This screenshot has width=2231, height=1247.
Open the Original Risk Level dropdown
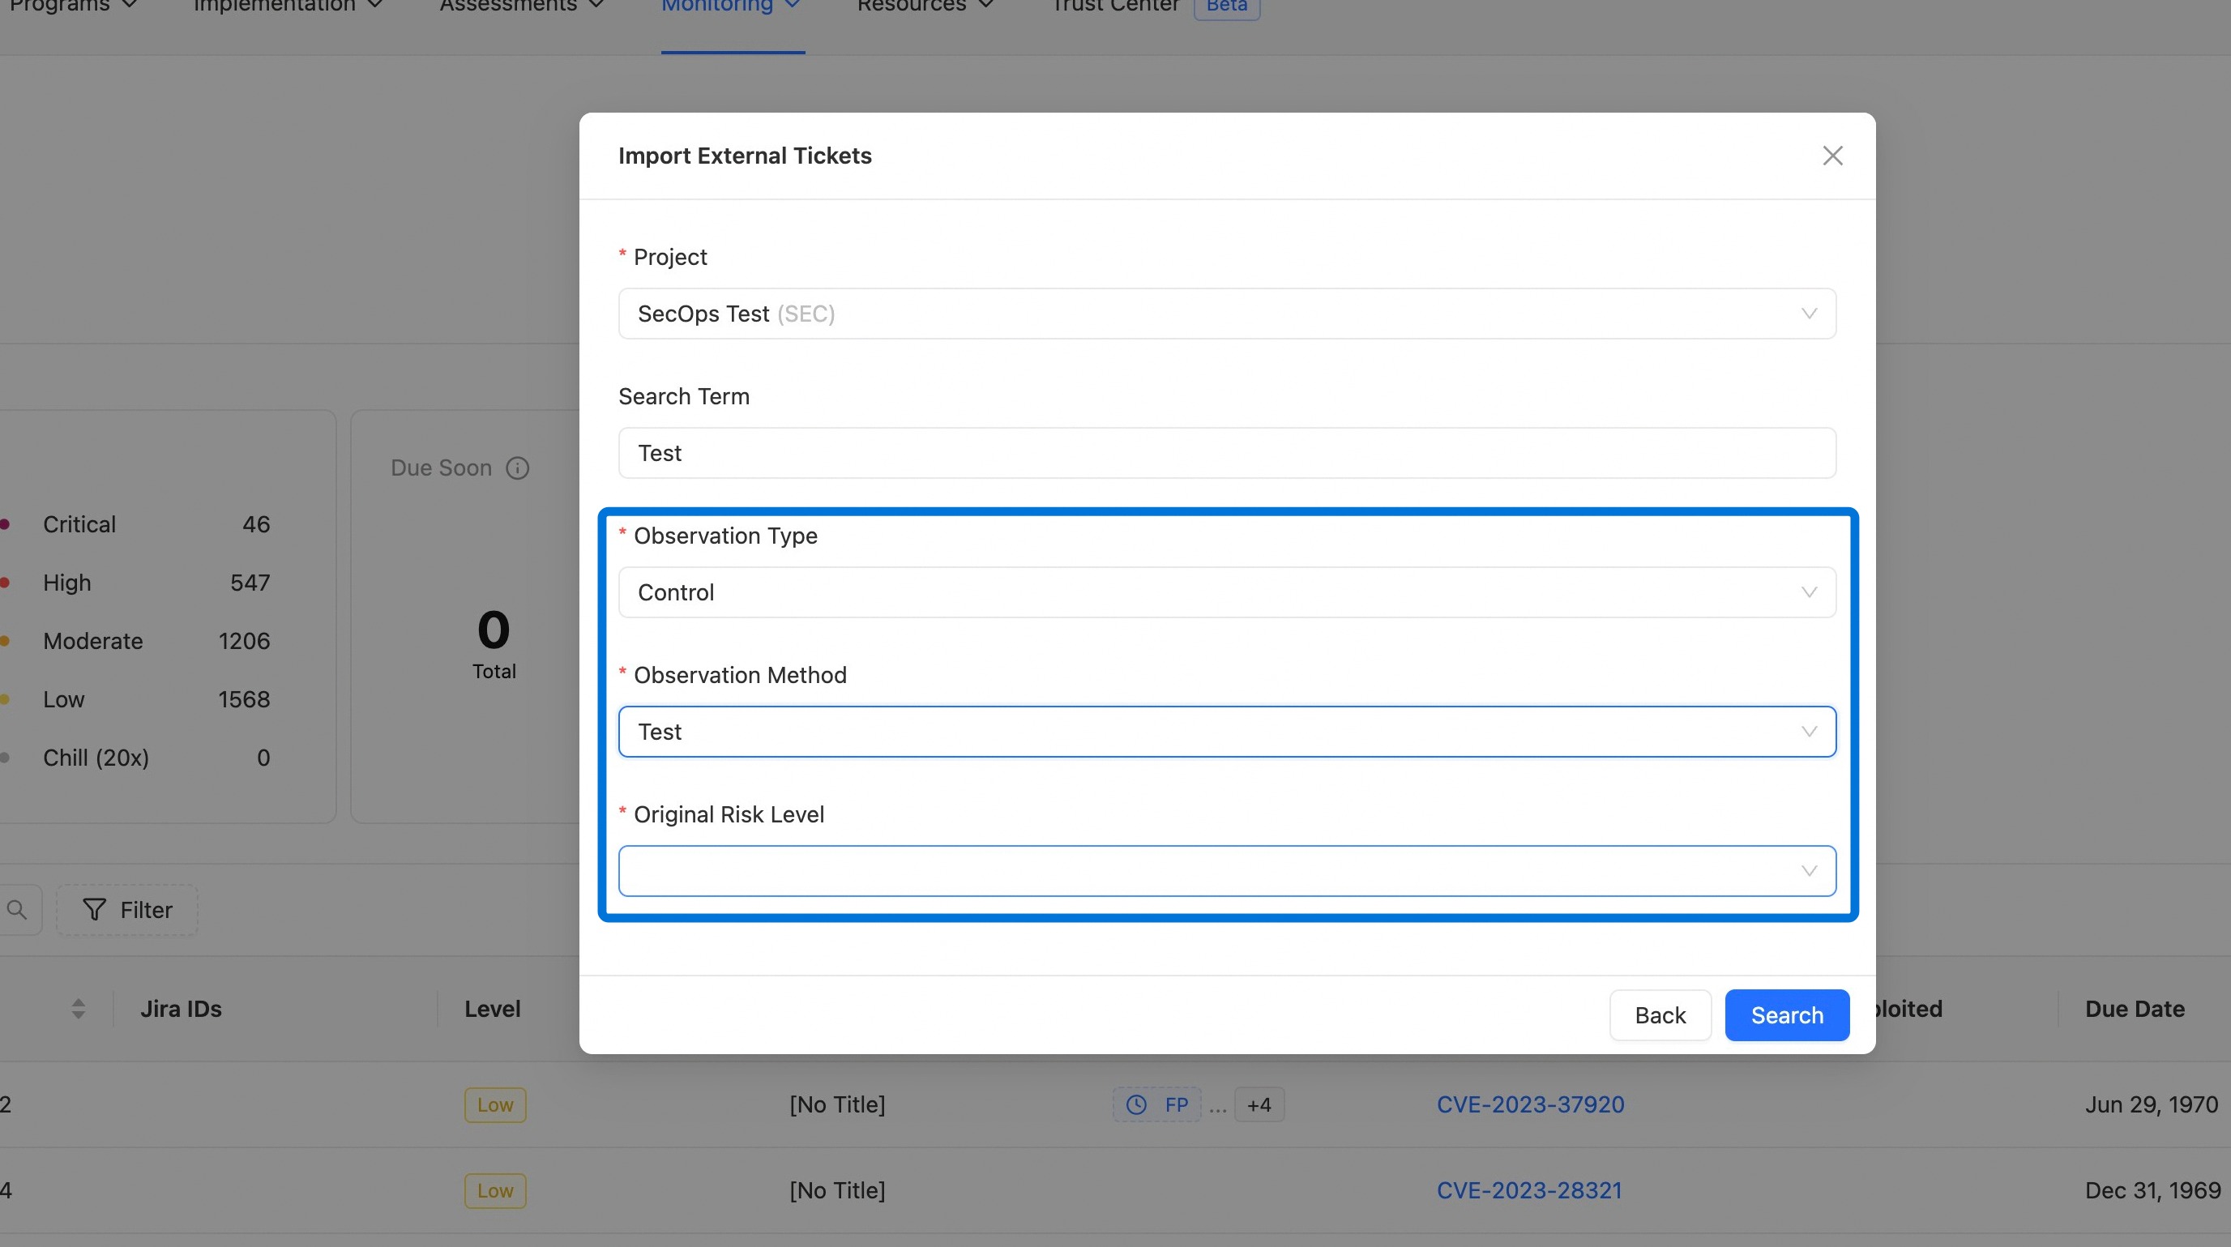coord(1226,871)
